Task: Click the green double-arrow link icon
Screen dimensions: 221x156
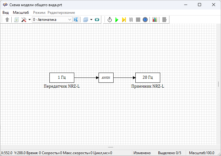Action: click(x=97, y=20)
